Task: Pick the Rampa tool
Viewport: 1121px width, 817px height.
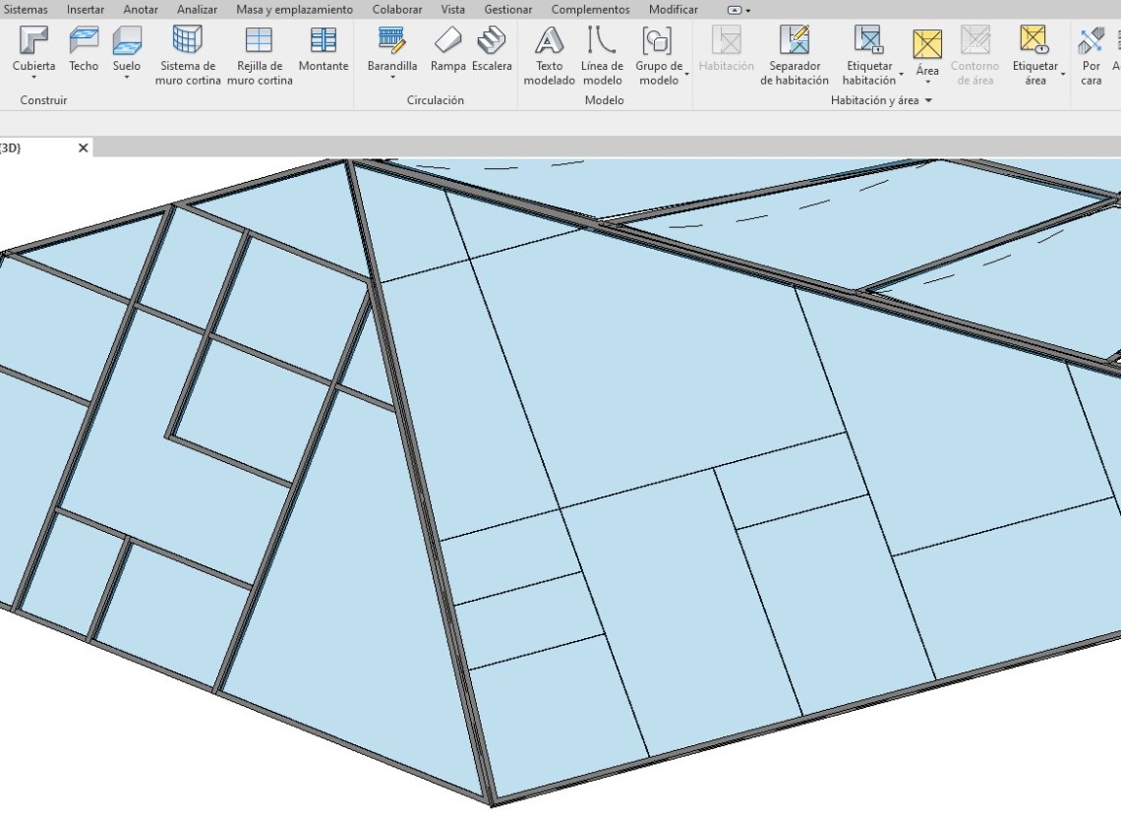Action: (447, 47)
